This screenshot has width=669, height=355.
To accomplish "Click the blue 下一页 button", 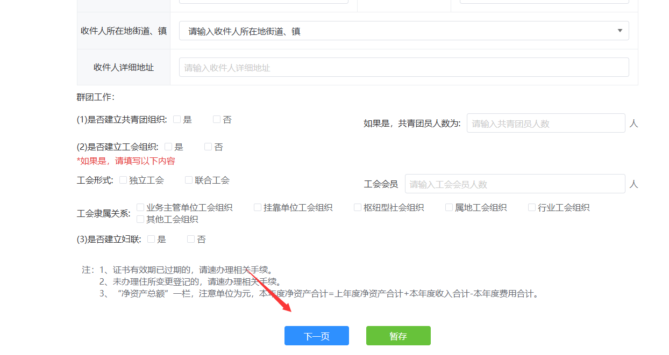I will coord(316,336).
